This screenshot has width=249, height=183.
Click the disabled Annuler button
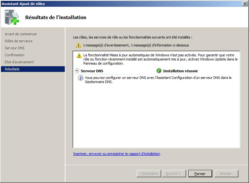tap(226, 174)
